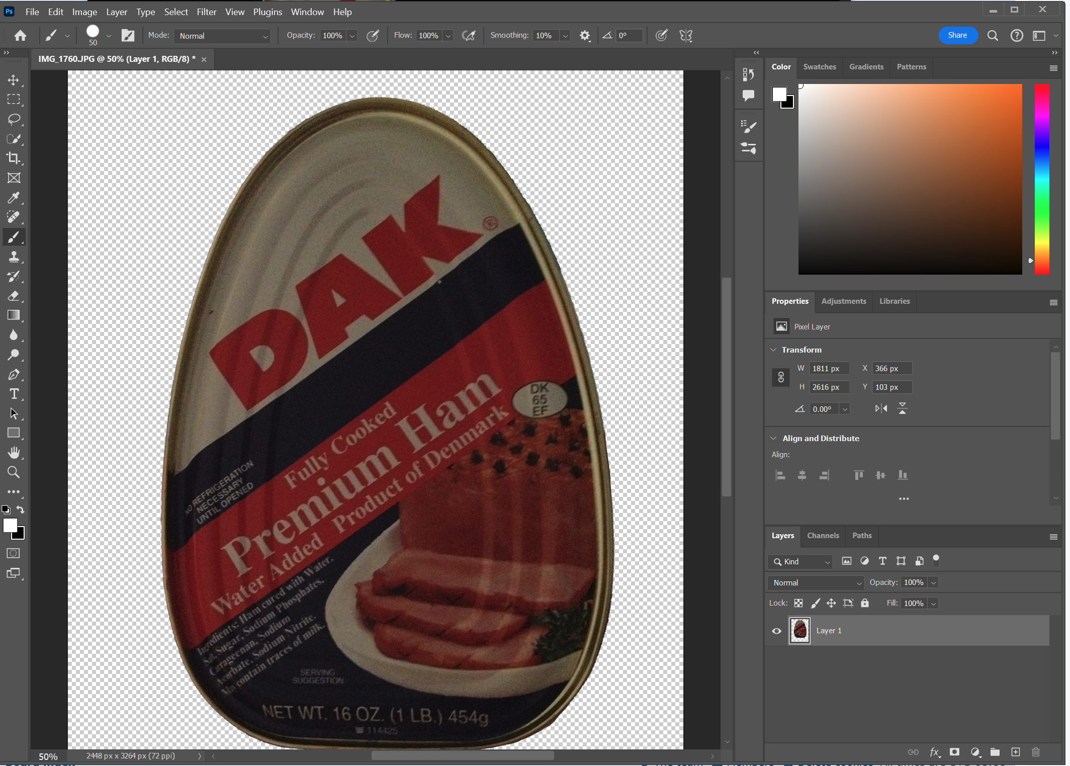Open the brush blending Mode dropdown

tap(223, 36)
